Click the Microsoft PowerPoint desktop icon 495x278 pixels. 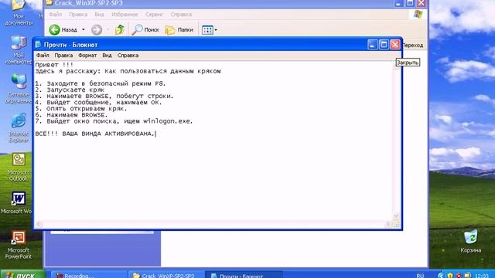click(19, 245)
